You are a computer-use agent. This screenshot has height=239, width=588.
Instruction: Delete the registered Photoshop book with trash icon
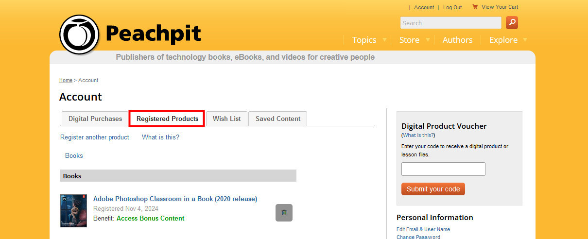(x=284, y=213)
